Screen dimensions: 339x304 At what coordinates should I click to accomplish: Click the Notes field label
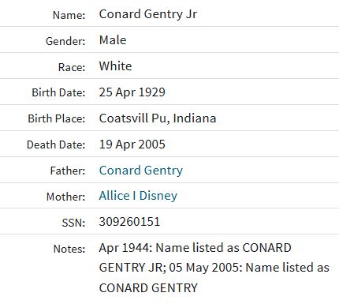tap(69, 249)
